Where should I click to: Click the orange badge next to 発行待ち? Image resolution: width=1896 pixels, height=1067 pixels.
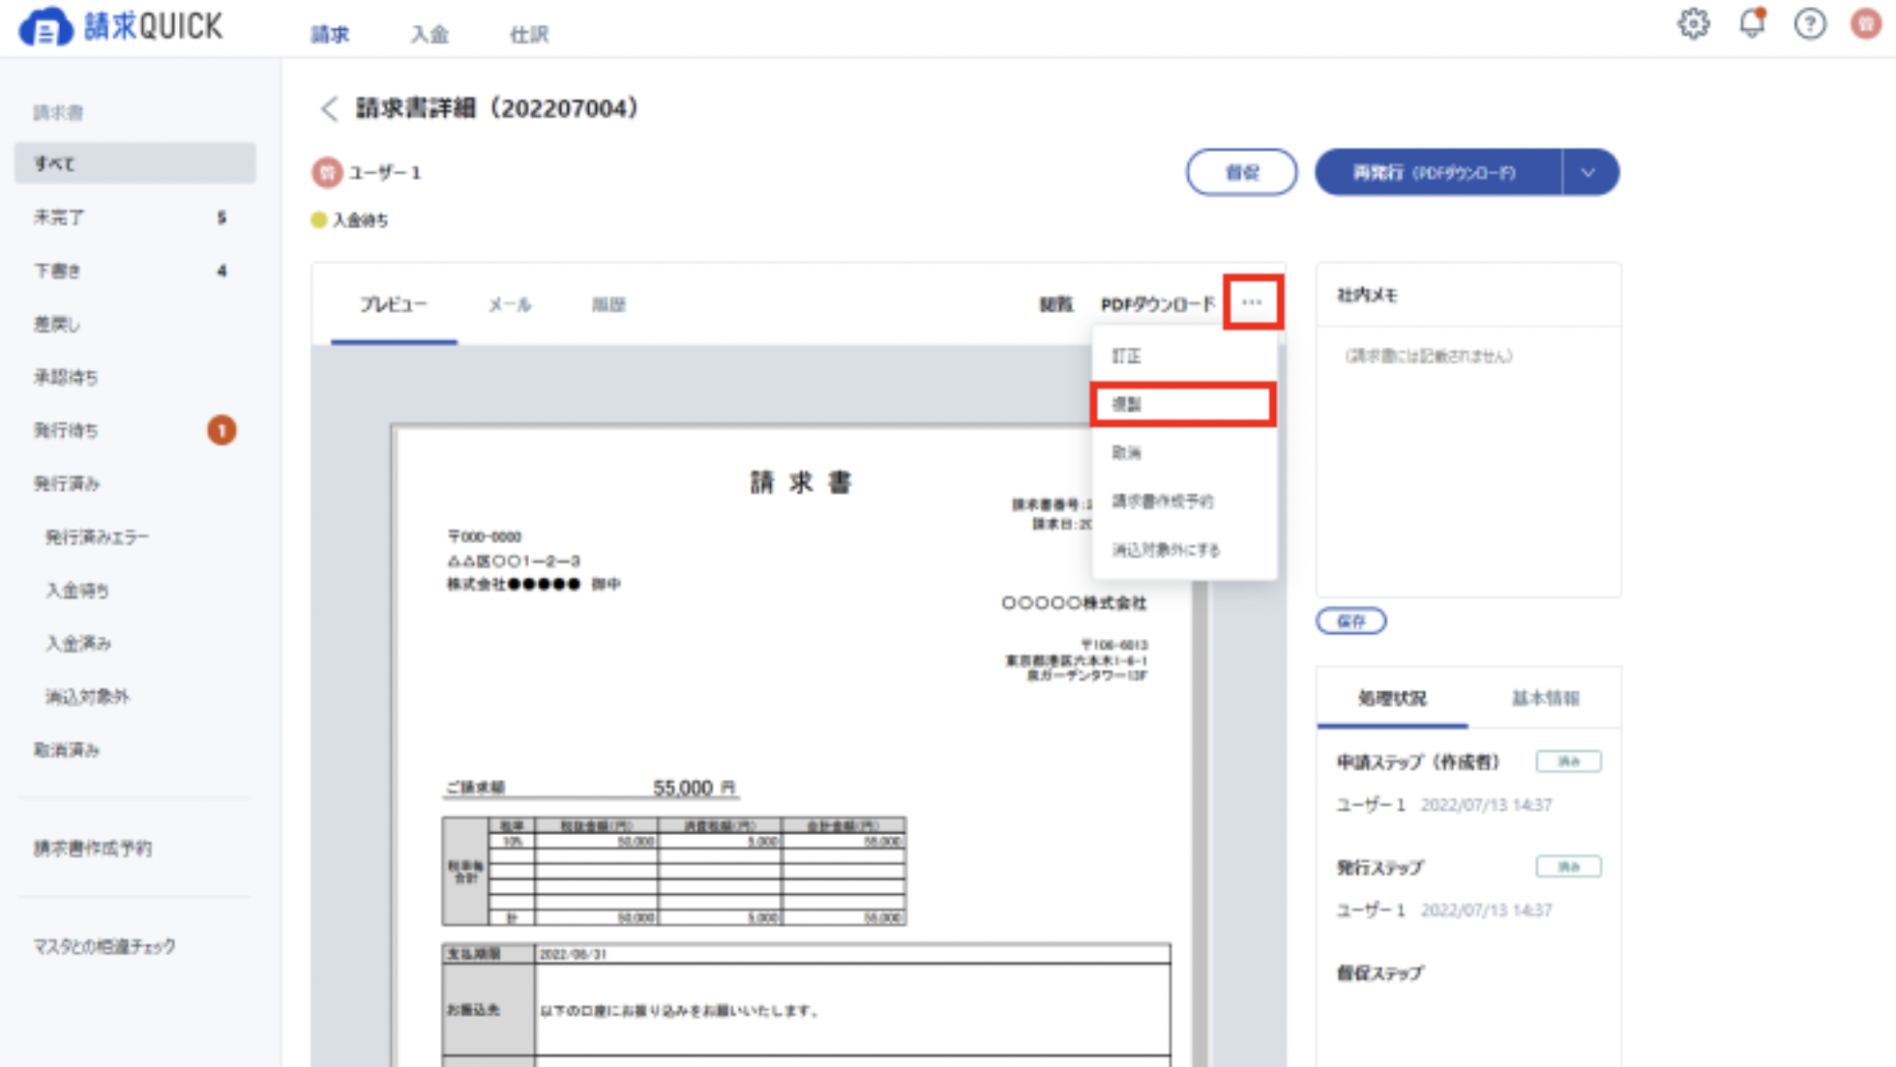pyautogui.click(x=222, y=429)
